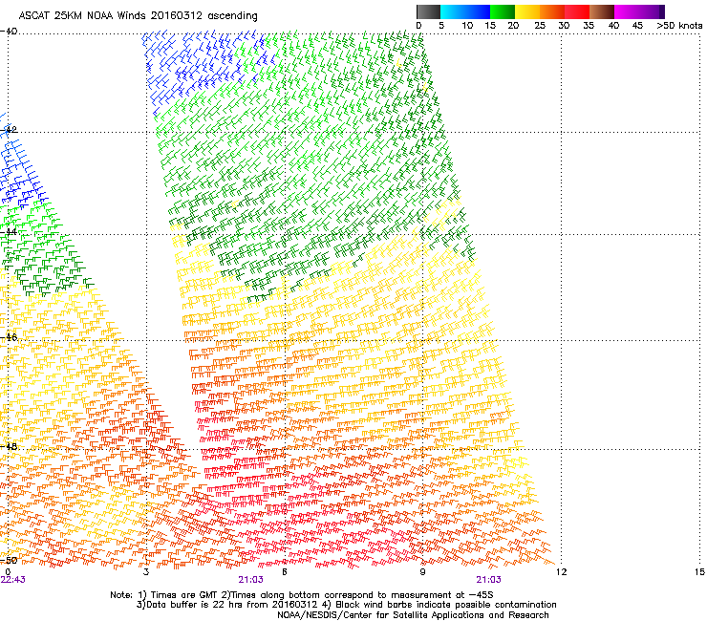Screen dimensions: 707x621
Task: Click the longitude "6" axis label
Action: (285, 572)
